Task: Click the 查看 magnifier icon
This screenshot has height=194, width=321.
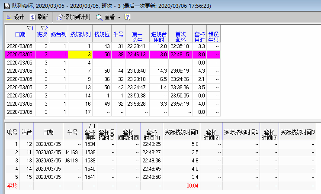Action: pos(99,17)
